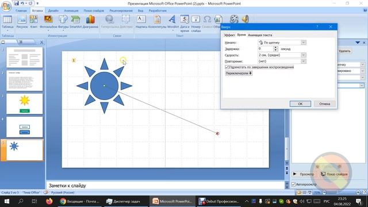Play animation with Просмотр button
This screenshot has height=207, width=368.
point(304,174)
